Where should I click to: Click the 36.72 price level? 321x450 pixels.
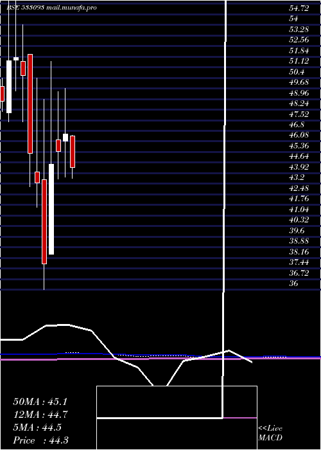click(x=299, y=273)
